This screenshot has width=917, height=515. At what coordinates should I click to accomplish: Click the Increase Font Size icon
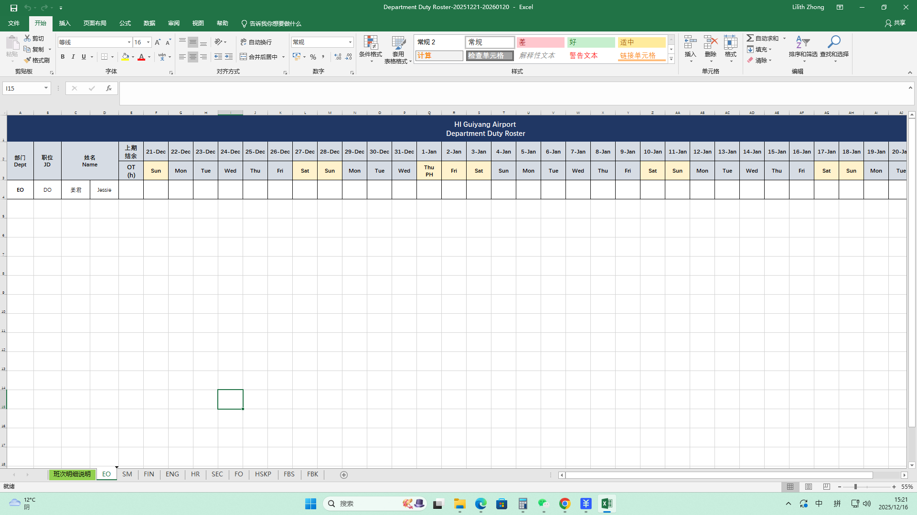(x=158, y=42)
